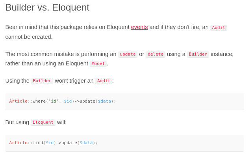Click the word "Article" in second code block
The width and height of the screenshot is (252, 159).
click(19, 143)
